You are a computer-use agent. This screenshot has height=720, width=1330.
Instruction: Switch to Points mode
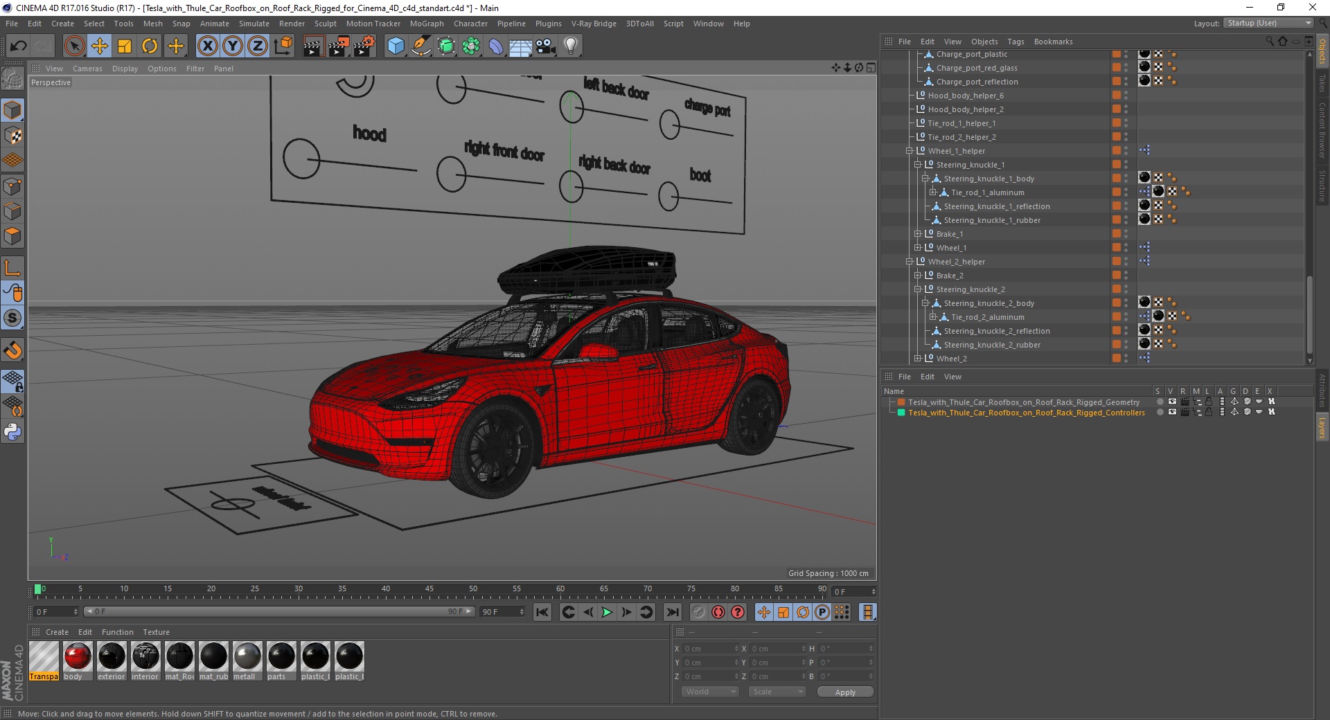tap(12, 186)
